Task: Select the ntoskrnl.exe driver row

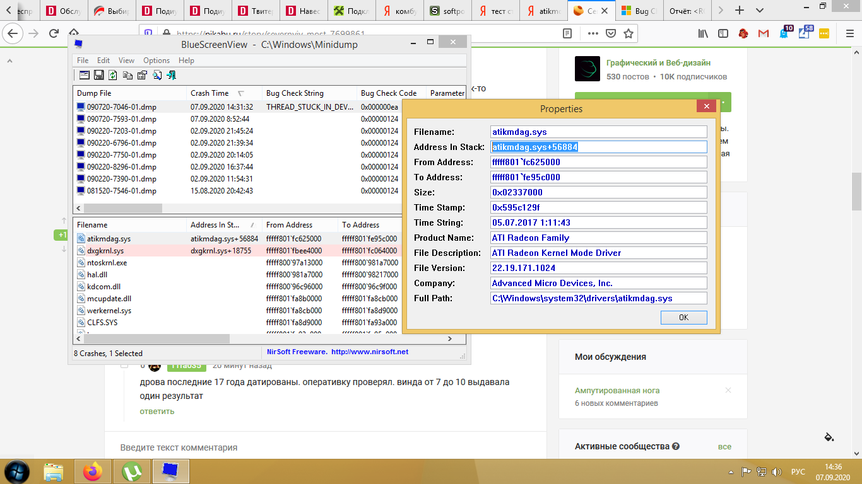Action: (x=237, y=263)
